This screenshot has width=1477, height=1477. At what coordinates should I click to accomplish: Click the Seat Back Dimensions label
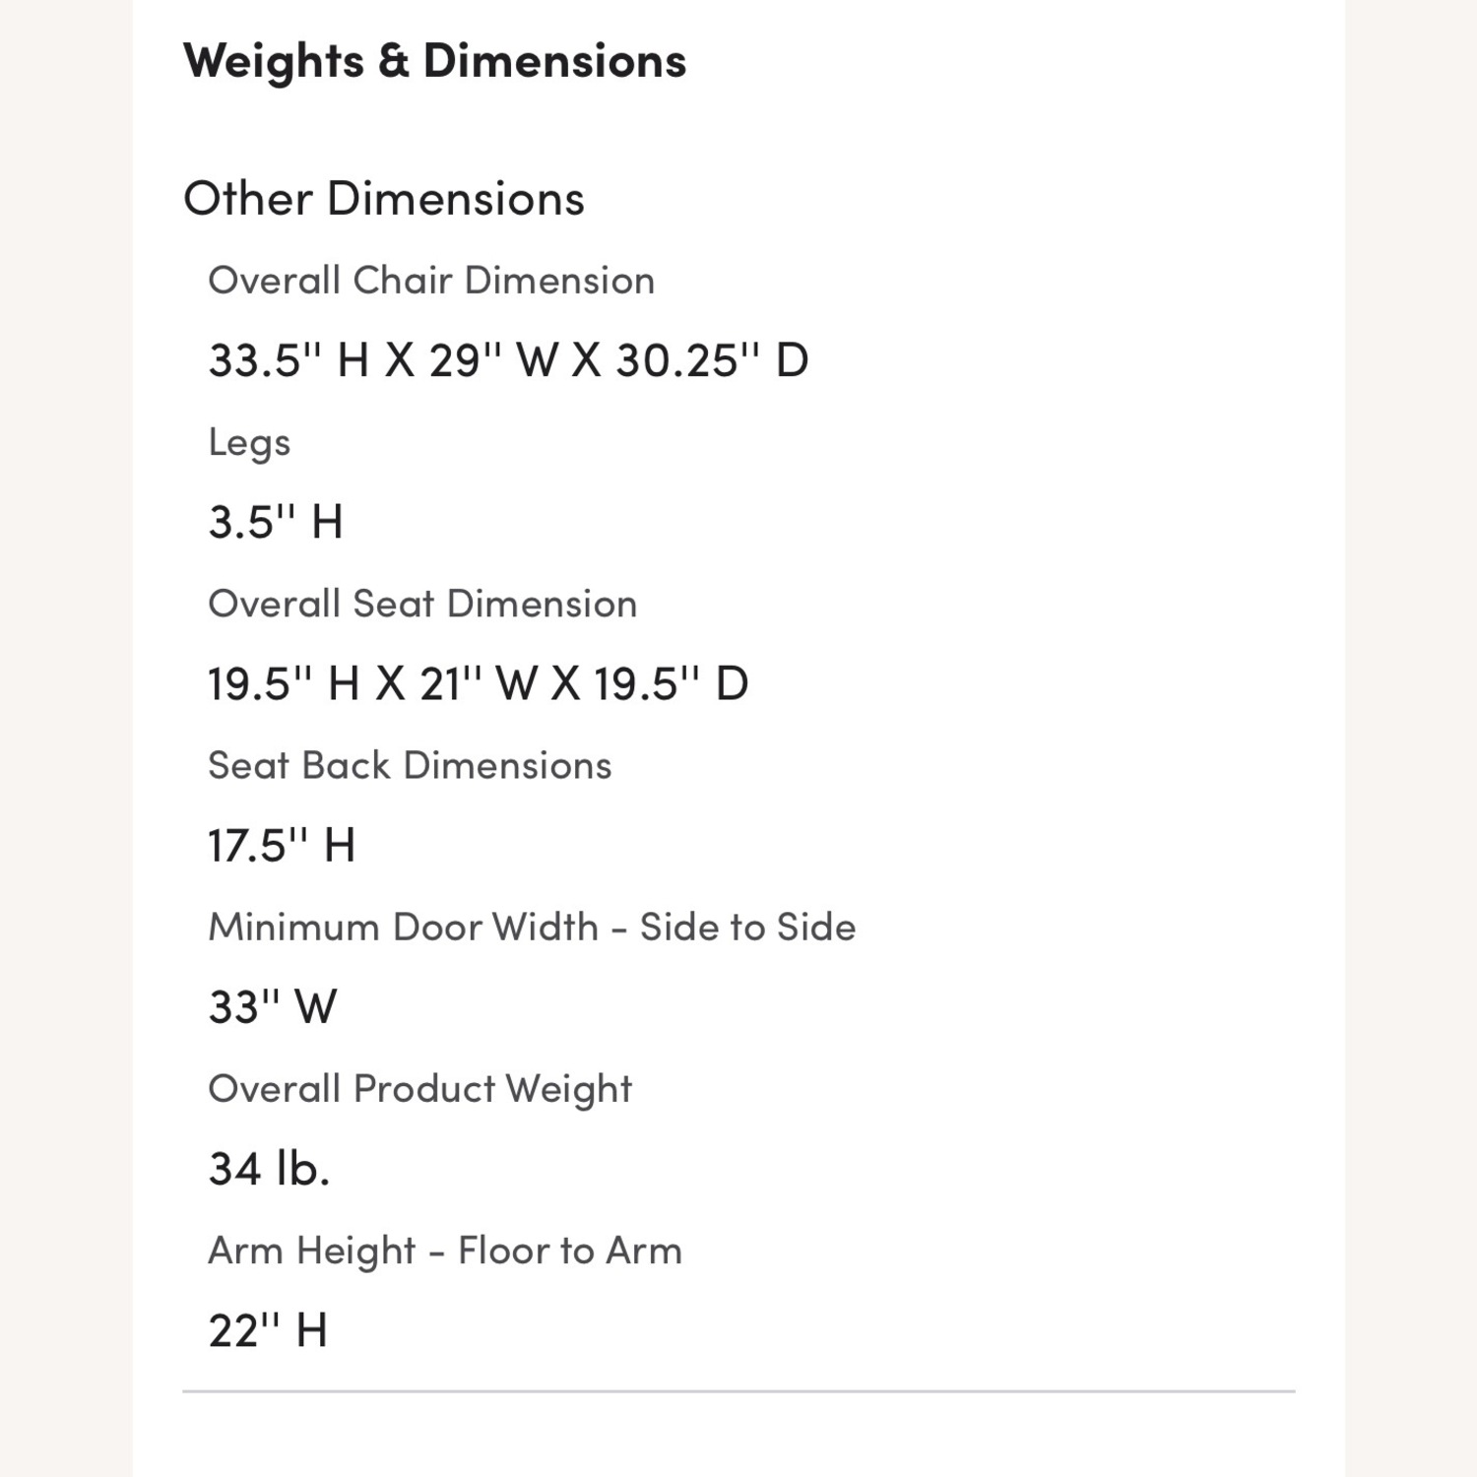click(x=410, y=765)
